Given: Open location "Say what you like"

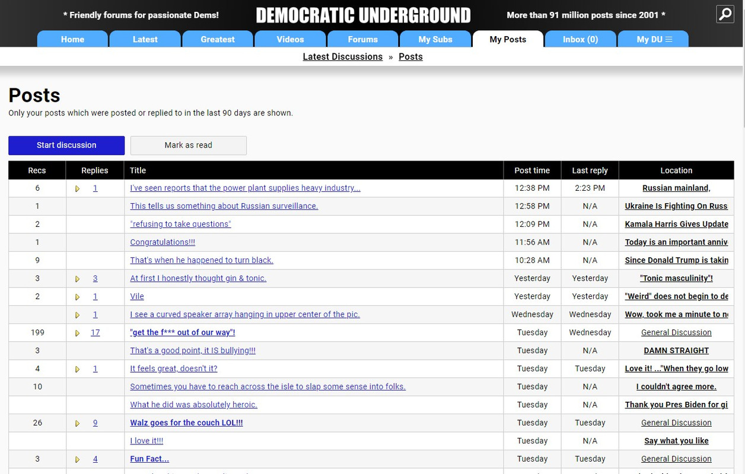Looking at the screenshot, I should click(676, 441).
